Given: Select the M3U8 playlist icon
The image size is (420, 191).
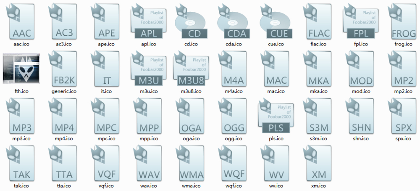Looking at the screenshot, I should tap(191, 69).
